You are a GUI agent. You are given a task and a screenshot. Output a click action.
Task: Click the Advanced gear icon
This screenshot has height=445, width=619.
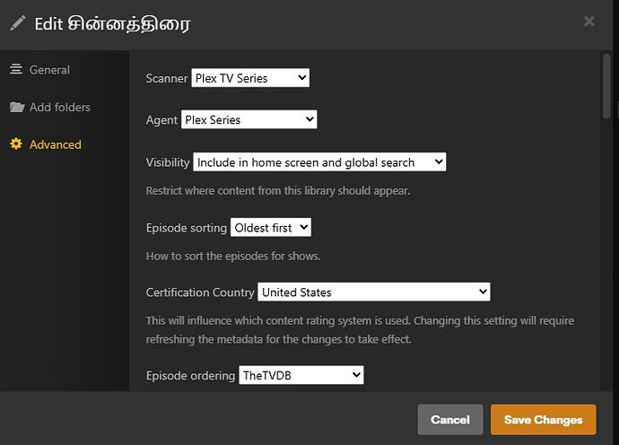(16, 144)
